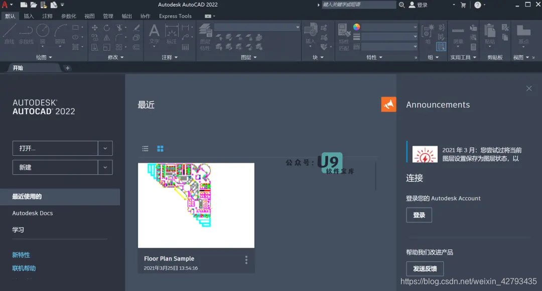Image resolution: width=542 pixels, height=291 pixels.
Task: Click the Rectangular Array tool icon
Action: pos(119,47)
